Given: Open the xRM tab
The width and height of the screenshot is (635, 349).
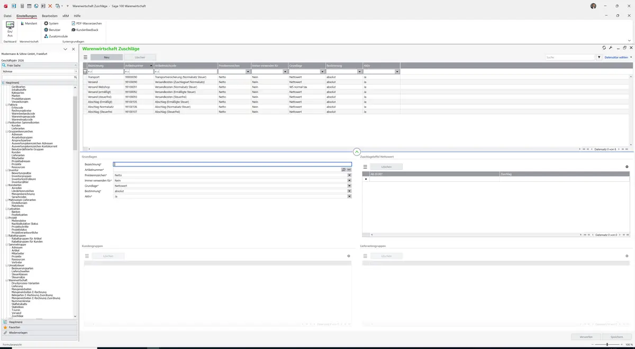Looking at the screenshot, I should [66, 16].
